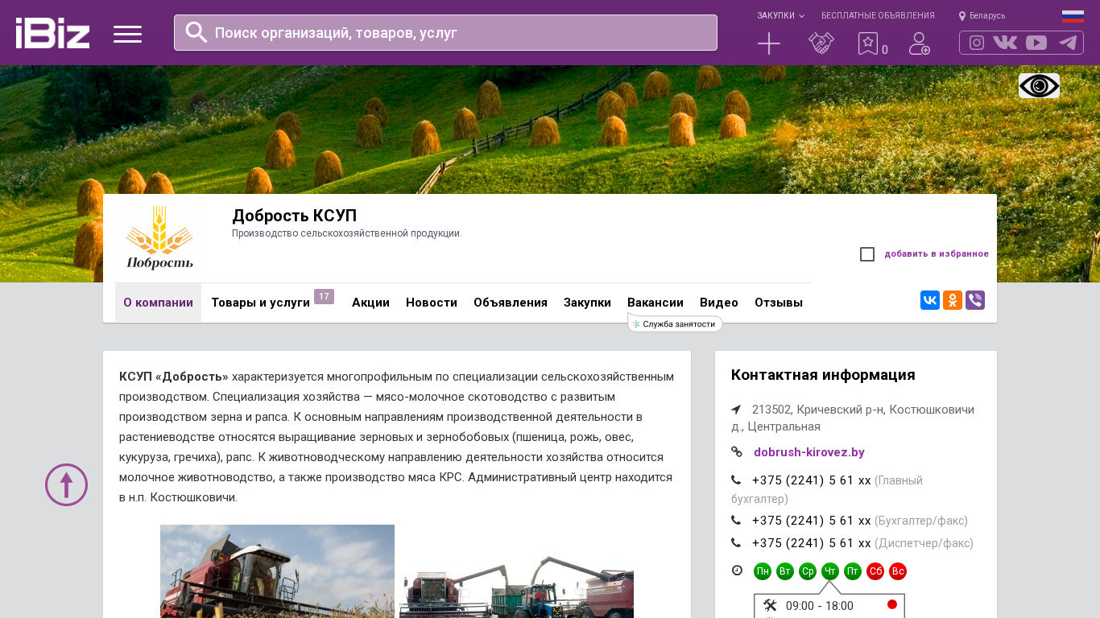Viewport: 1100px width, 618px height.
Task: Select Sunday (Вс) in schedule
Action: (898, 571)
